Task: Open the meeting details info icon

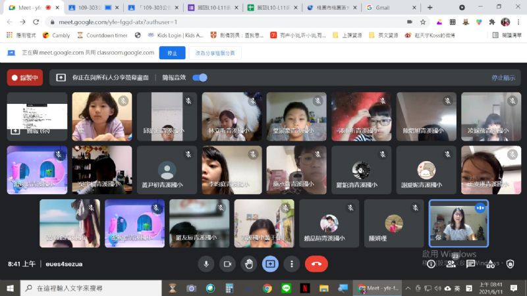Action: 431,264
